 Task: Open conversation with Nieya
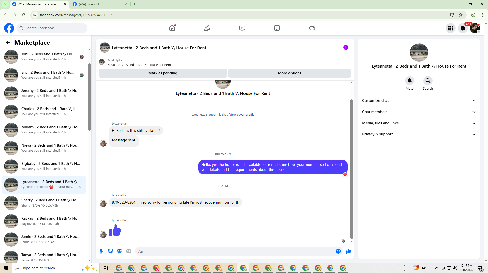click(44, 148)
